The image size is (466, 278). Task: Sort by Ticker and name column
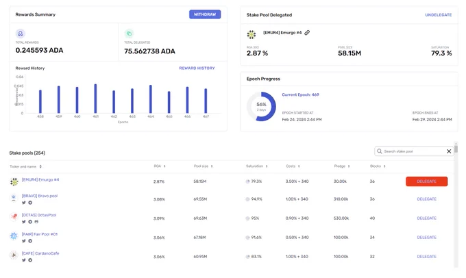pos(26,166)
